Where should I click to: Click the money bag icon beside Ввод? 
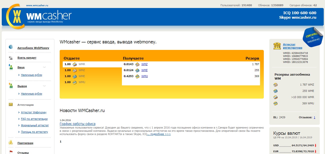(11, 67)
